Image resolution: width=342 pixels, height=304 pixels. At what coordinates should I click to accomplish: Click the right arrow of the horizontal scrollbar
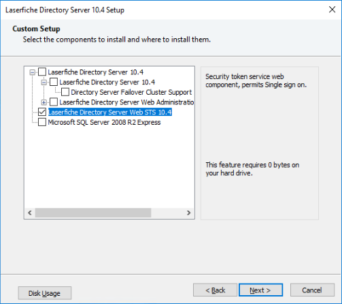click(x=188, y=213)
